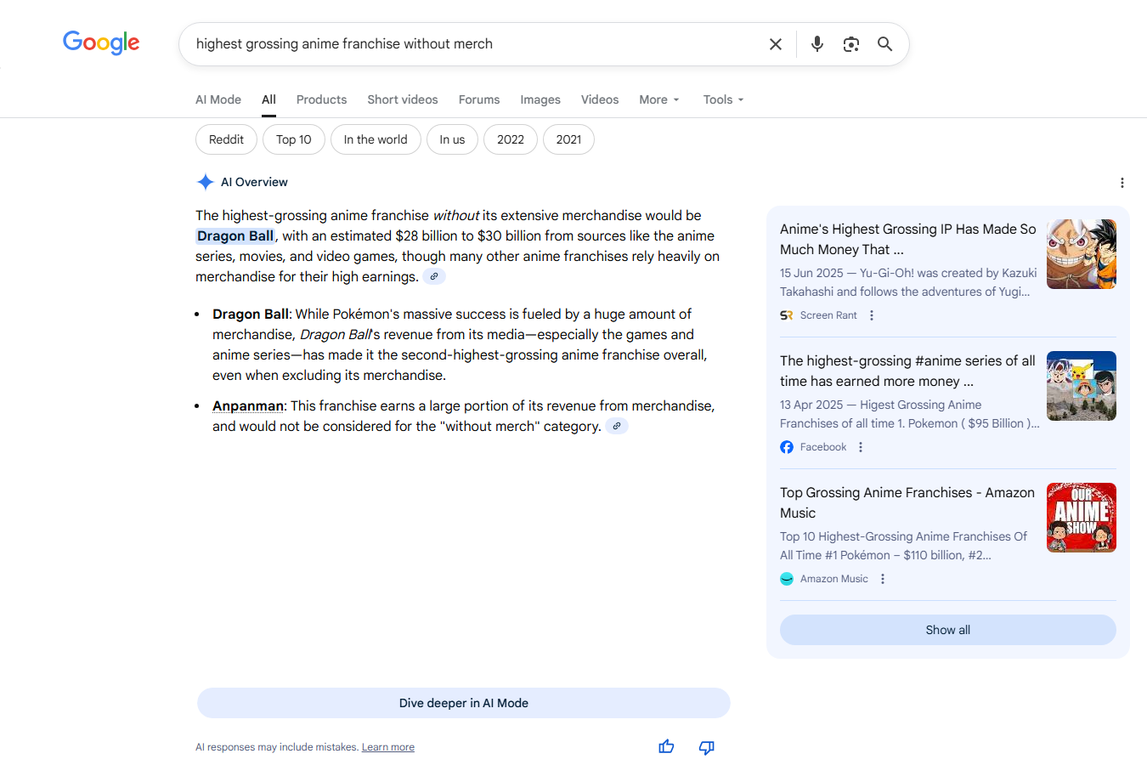Click the Facebook favicon
The height and width of the screenshot is (765, 1147).
point(787,447)
